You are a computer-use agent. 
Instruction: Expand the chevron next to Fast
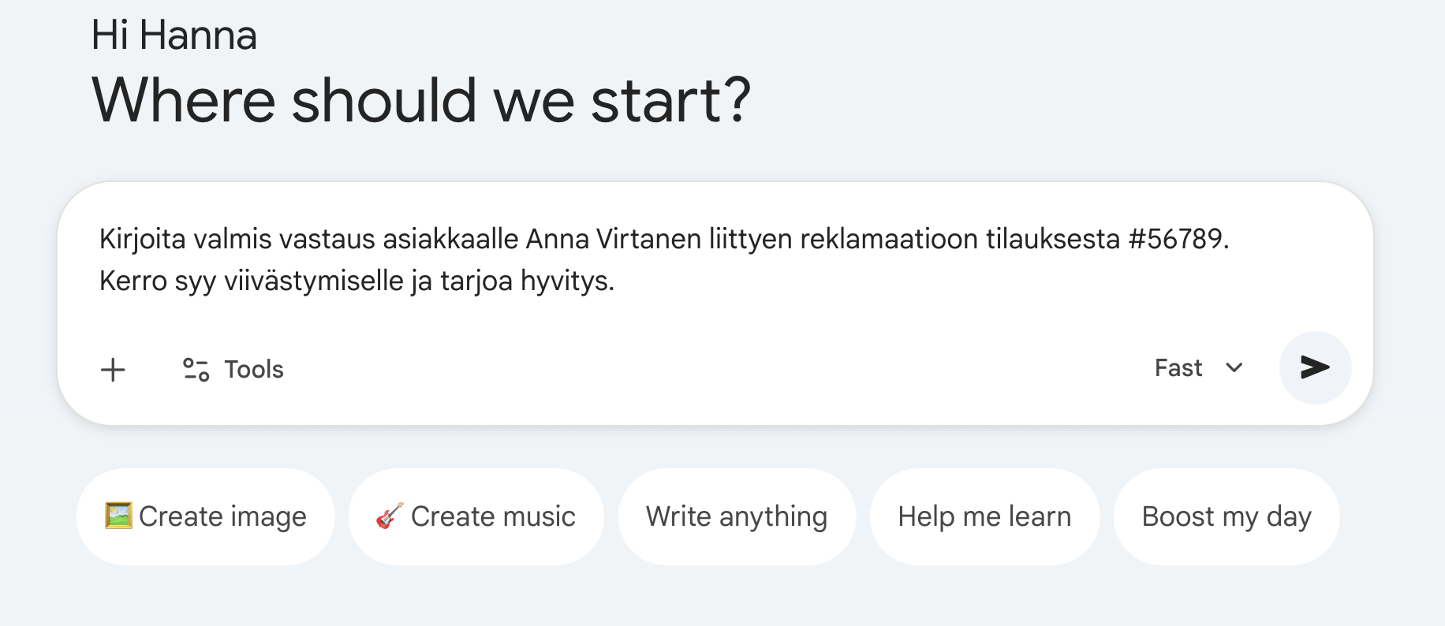pyautogui.click(x=1234, y=368)
